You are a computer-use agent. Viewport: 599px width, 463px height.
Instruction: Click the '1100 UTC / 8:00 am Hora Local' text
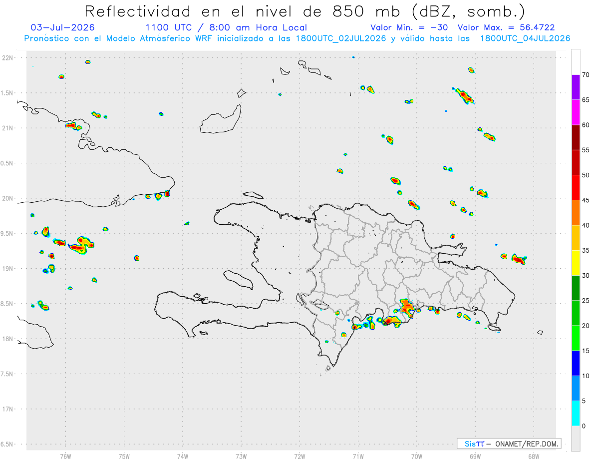(226, 27)
